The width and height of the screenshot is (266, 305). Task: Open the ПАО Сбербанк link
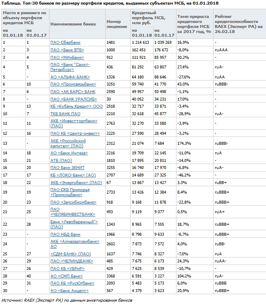click(65, 43)
